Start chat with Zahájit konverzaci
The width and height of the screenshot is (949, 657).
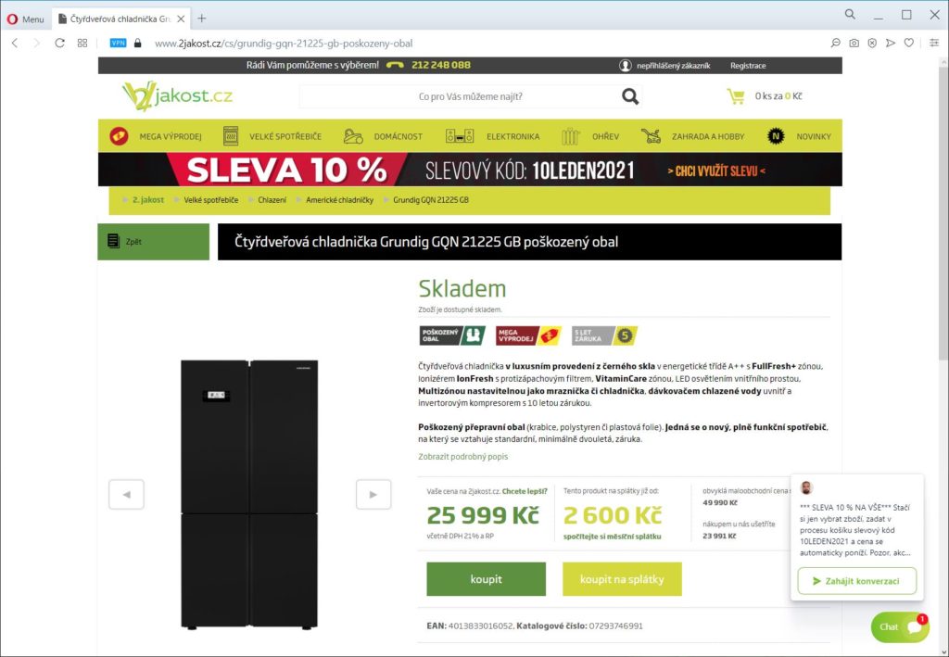[857, 581]
